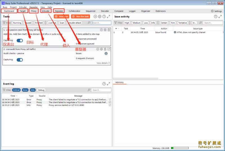
Task: Click the Message column header in Event log
Action: click(x=78, y=96)
